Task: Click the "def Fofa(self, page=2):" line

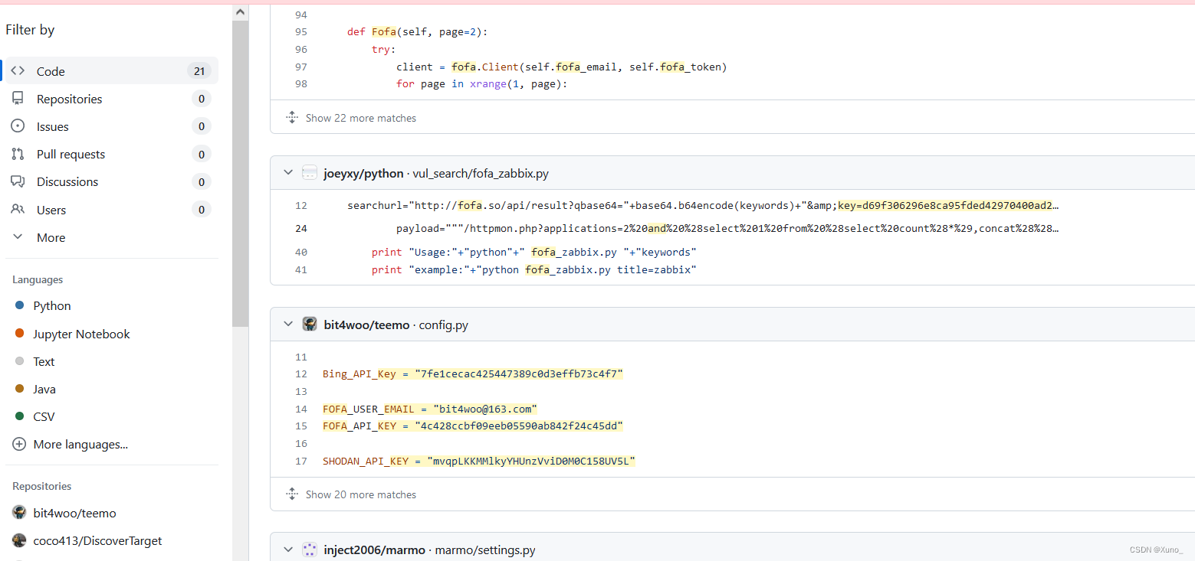Action: click(417, 32)
